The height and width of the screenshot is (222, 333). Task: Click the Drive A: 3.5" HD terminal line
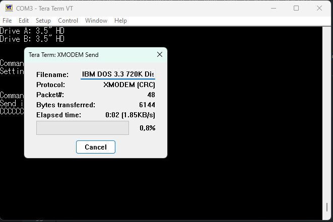pyautogui.click(x=32, y=31)
